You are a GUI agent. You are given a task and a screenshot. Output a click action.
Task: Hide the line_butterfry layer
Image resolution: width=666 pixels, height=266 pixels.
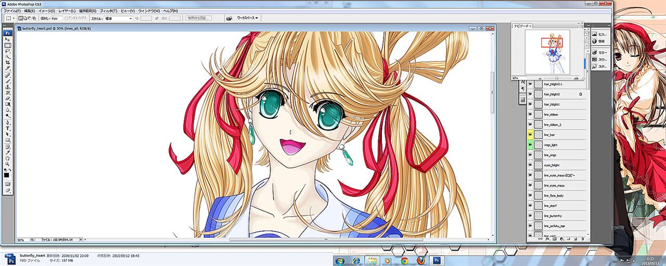[x=530, y=216]
